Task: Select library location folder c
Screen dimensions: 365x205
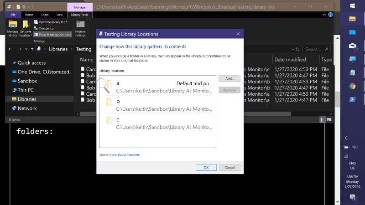Action: point(158,123)
